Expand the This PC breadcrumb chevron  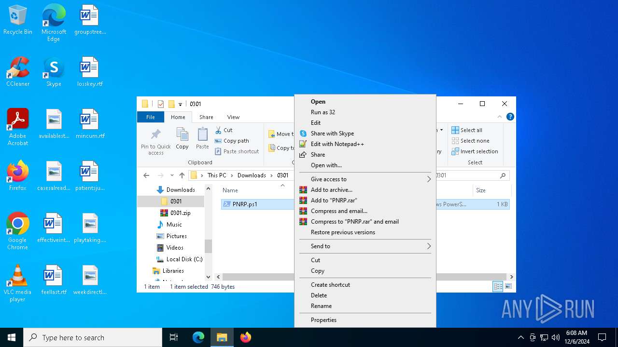[232, 175]
